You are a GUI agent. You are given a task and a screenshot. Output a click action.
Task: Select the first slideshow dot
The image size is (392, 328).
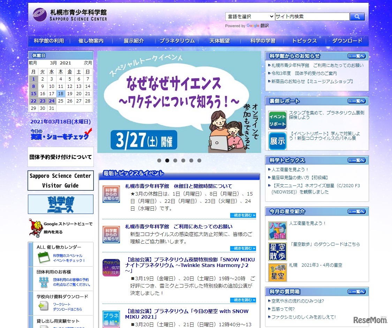159,161
